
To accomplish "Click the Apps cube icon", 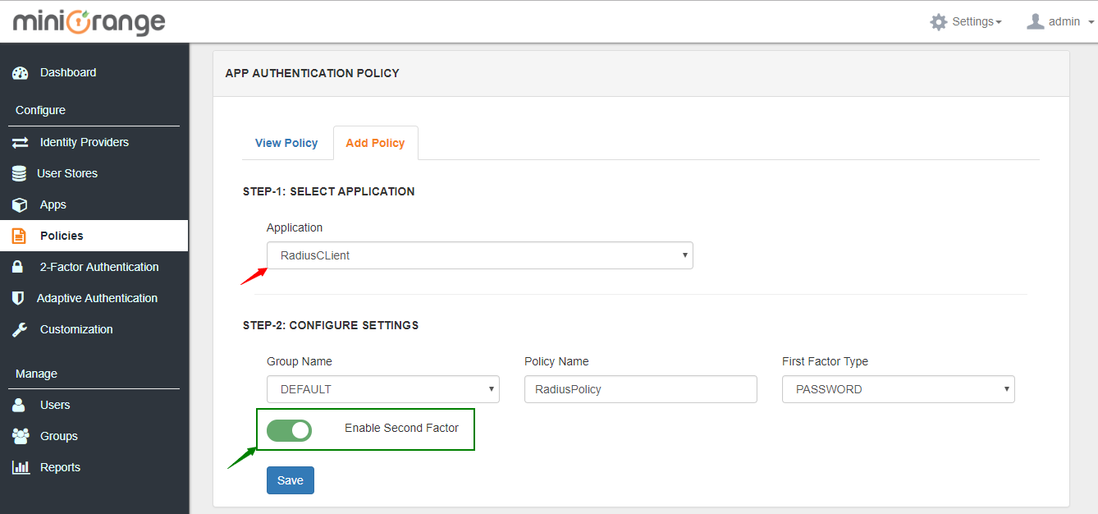I will coord(21,205).
